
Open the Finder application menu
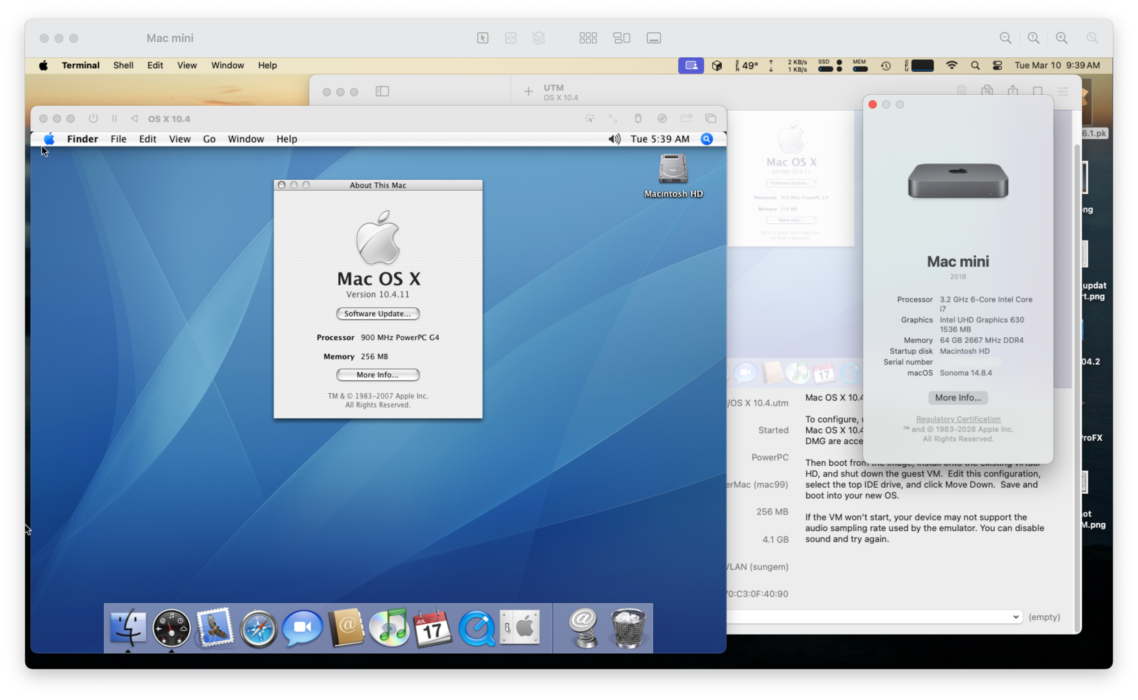click(x=83, y=139)
